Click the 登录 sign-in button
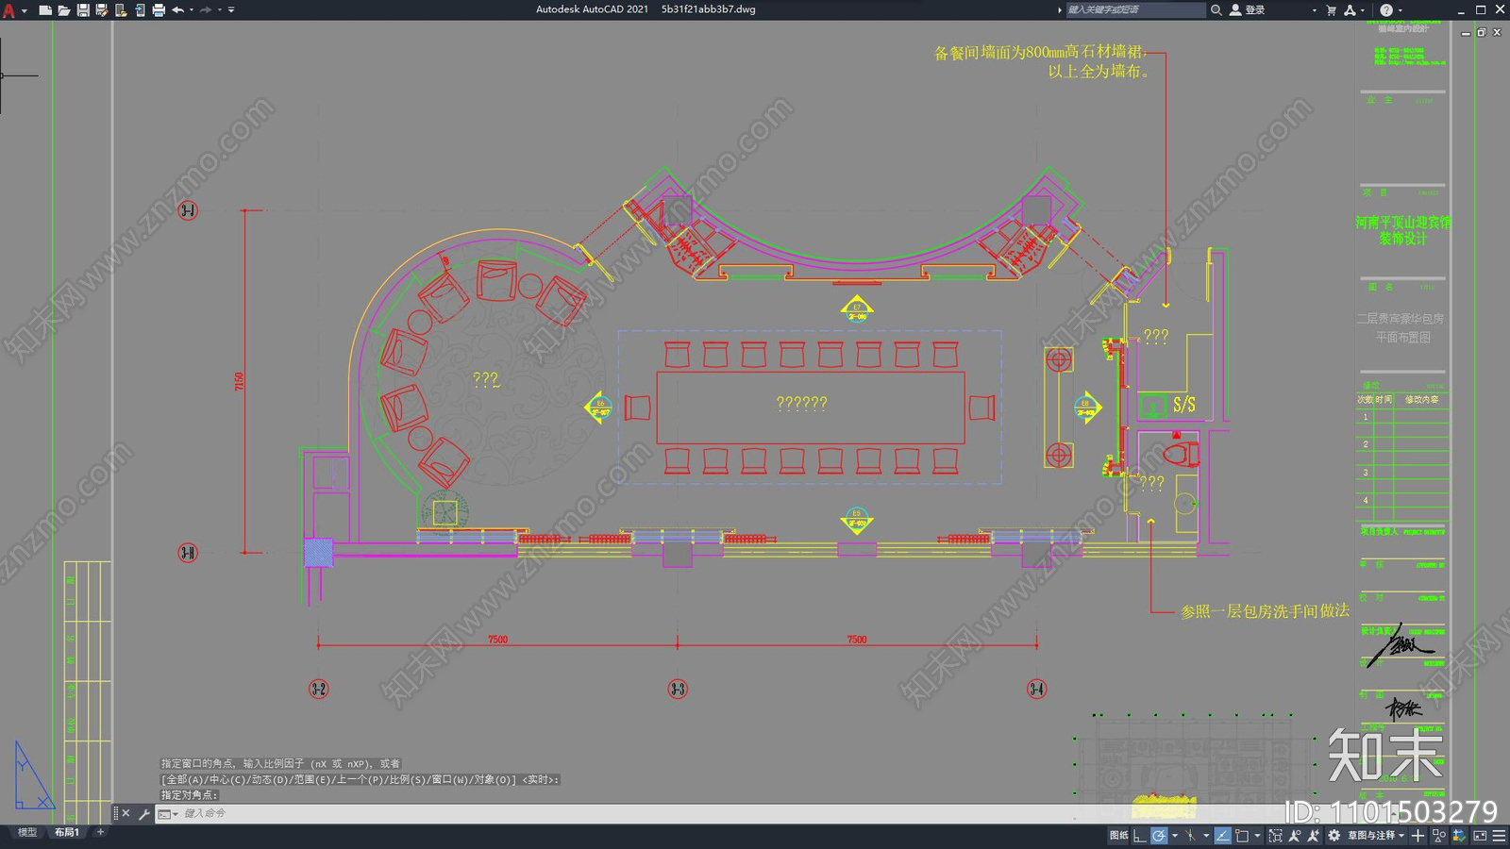 (1248, 9)
